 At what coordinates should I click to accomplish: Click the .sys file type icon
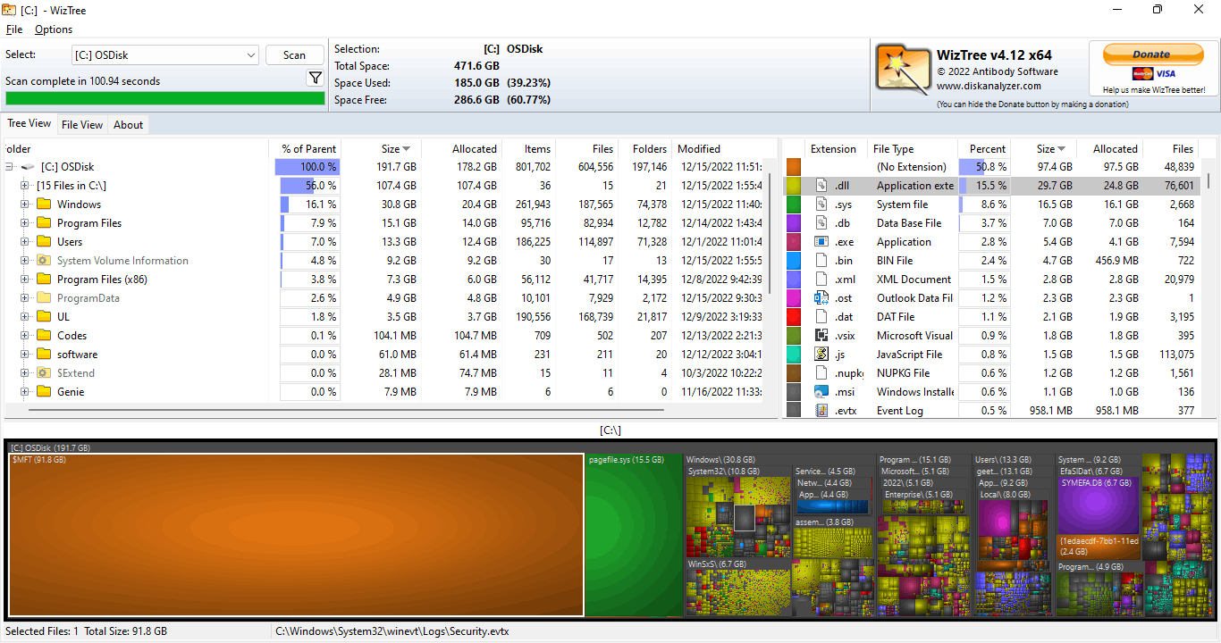click(821, 205)
